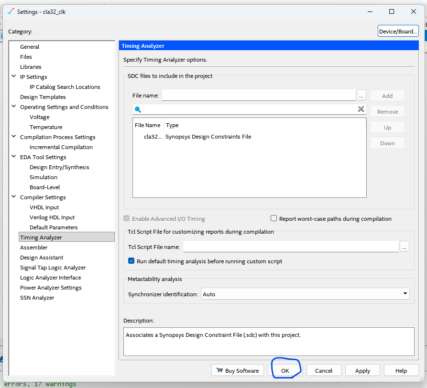The width and height of the screenshot is (427, 388).
Task: Collapse the IP Settings category
Action: coord(14,76)
